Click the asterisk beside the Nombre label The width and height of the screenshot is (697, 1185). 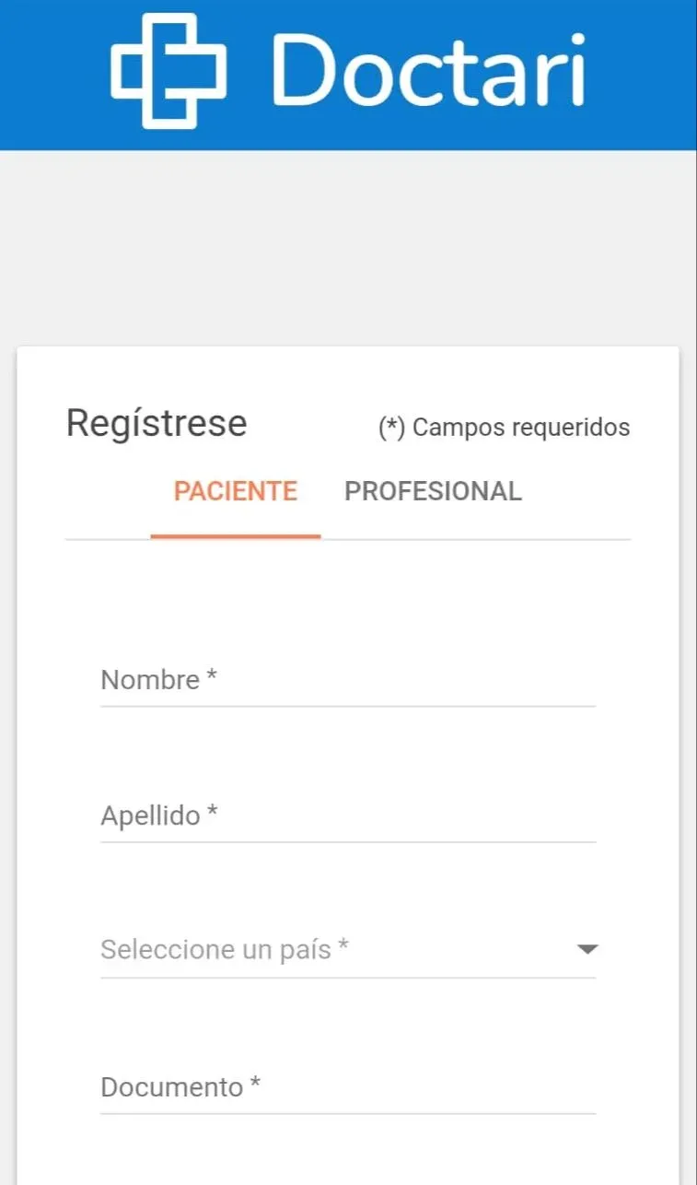pos(212,678)
